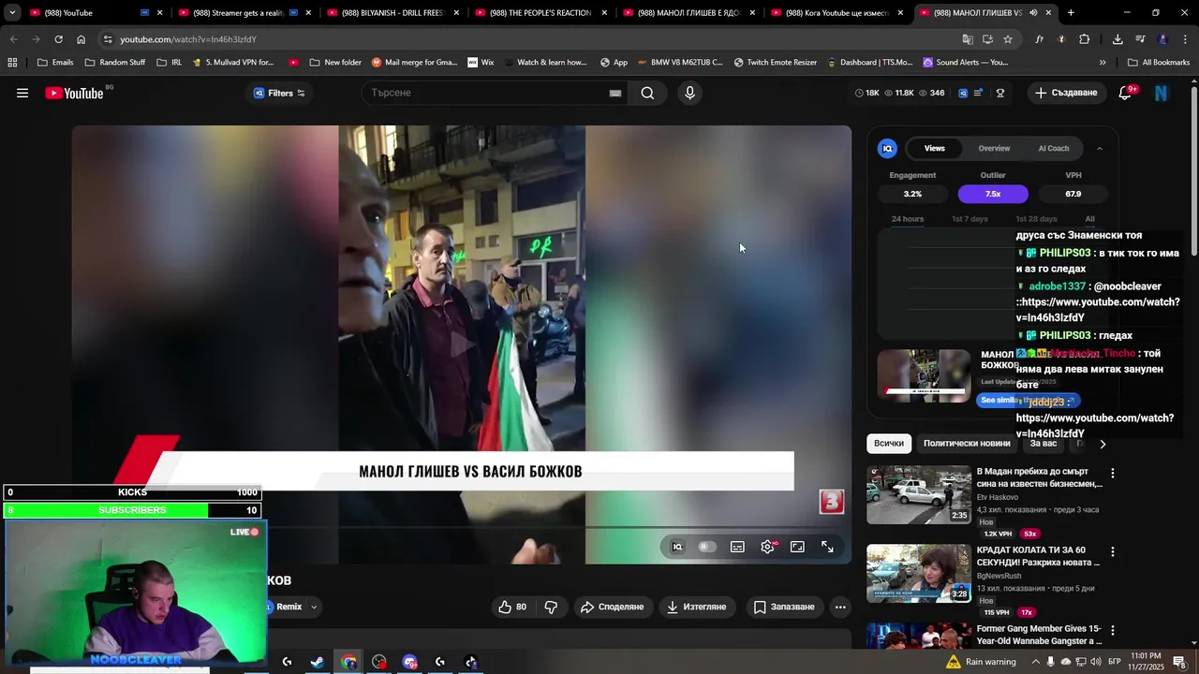The height and width of the screenshot is (674, 1199).
Task: Enter full screen in video player
Action: coord(827,547)
